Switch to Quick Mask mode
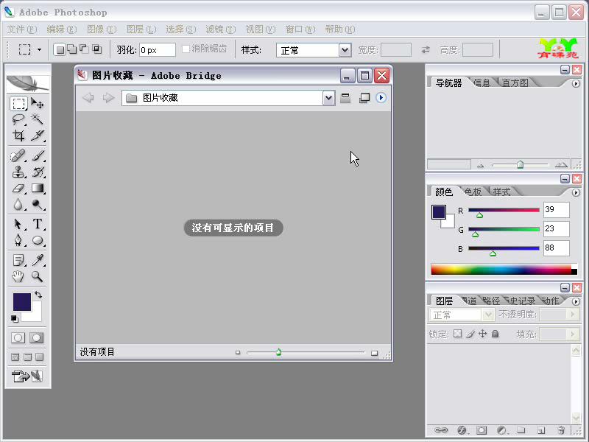Screen dimensions: 589x442 click(x=36, y=337)
